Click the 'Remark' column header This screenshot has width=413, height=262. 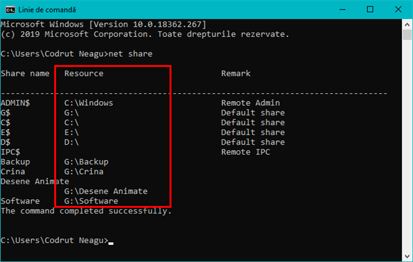click(x=236, y=73)
